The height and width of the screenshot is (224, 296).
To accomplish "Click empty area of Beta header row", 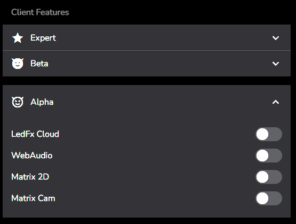I will [x=162, y=64].
